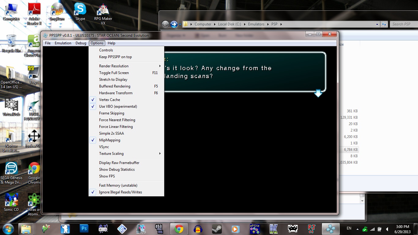
Task: Open the Skype desktop shortcut
Action: coord(80,11)
